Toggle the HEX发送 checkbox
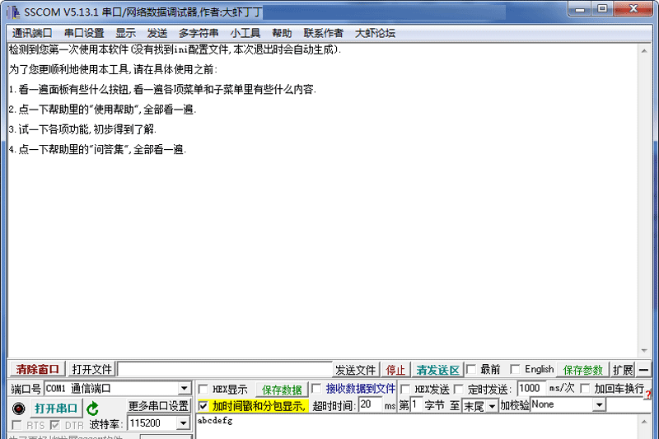The image size is (659, 439). (x=405, y=389)
